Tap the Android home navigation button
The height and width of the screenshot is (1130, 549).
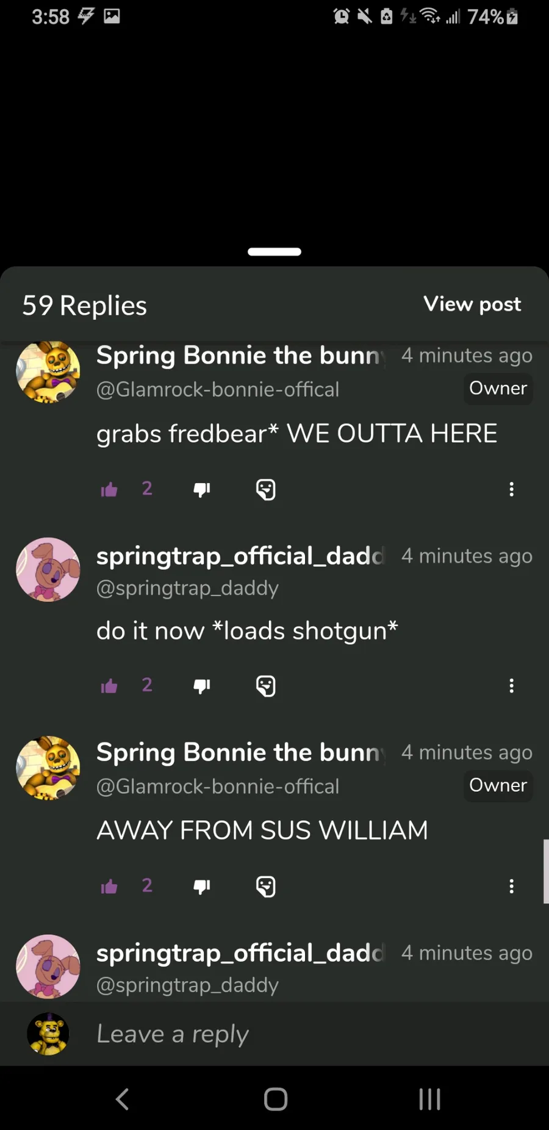(276, 1099)
